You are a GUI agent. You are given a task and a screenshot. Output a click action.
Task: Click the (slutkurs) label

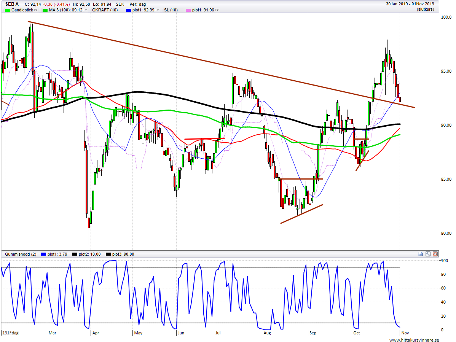[425, 9]
